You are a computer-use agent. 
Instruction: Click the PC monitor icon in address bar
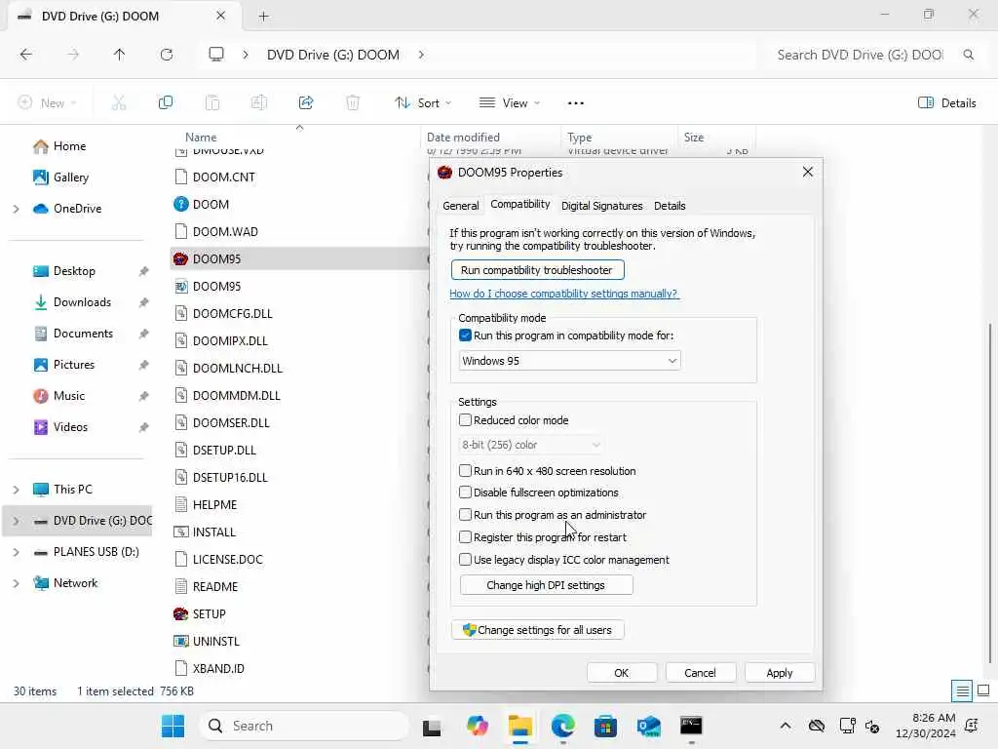216,55
